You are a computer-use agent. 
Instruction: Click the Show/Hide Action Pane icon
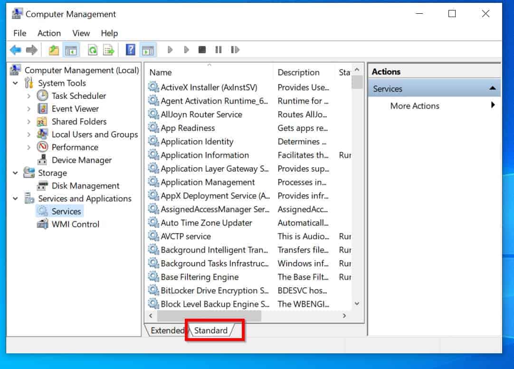tap(148, 49)
